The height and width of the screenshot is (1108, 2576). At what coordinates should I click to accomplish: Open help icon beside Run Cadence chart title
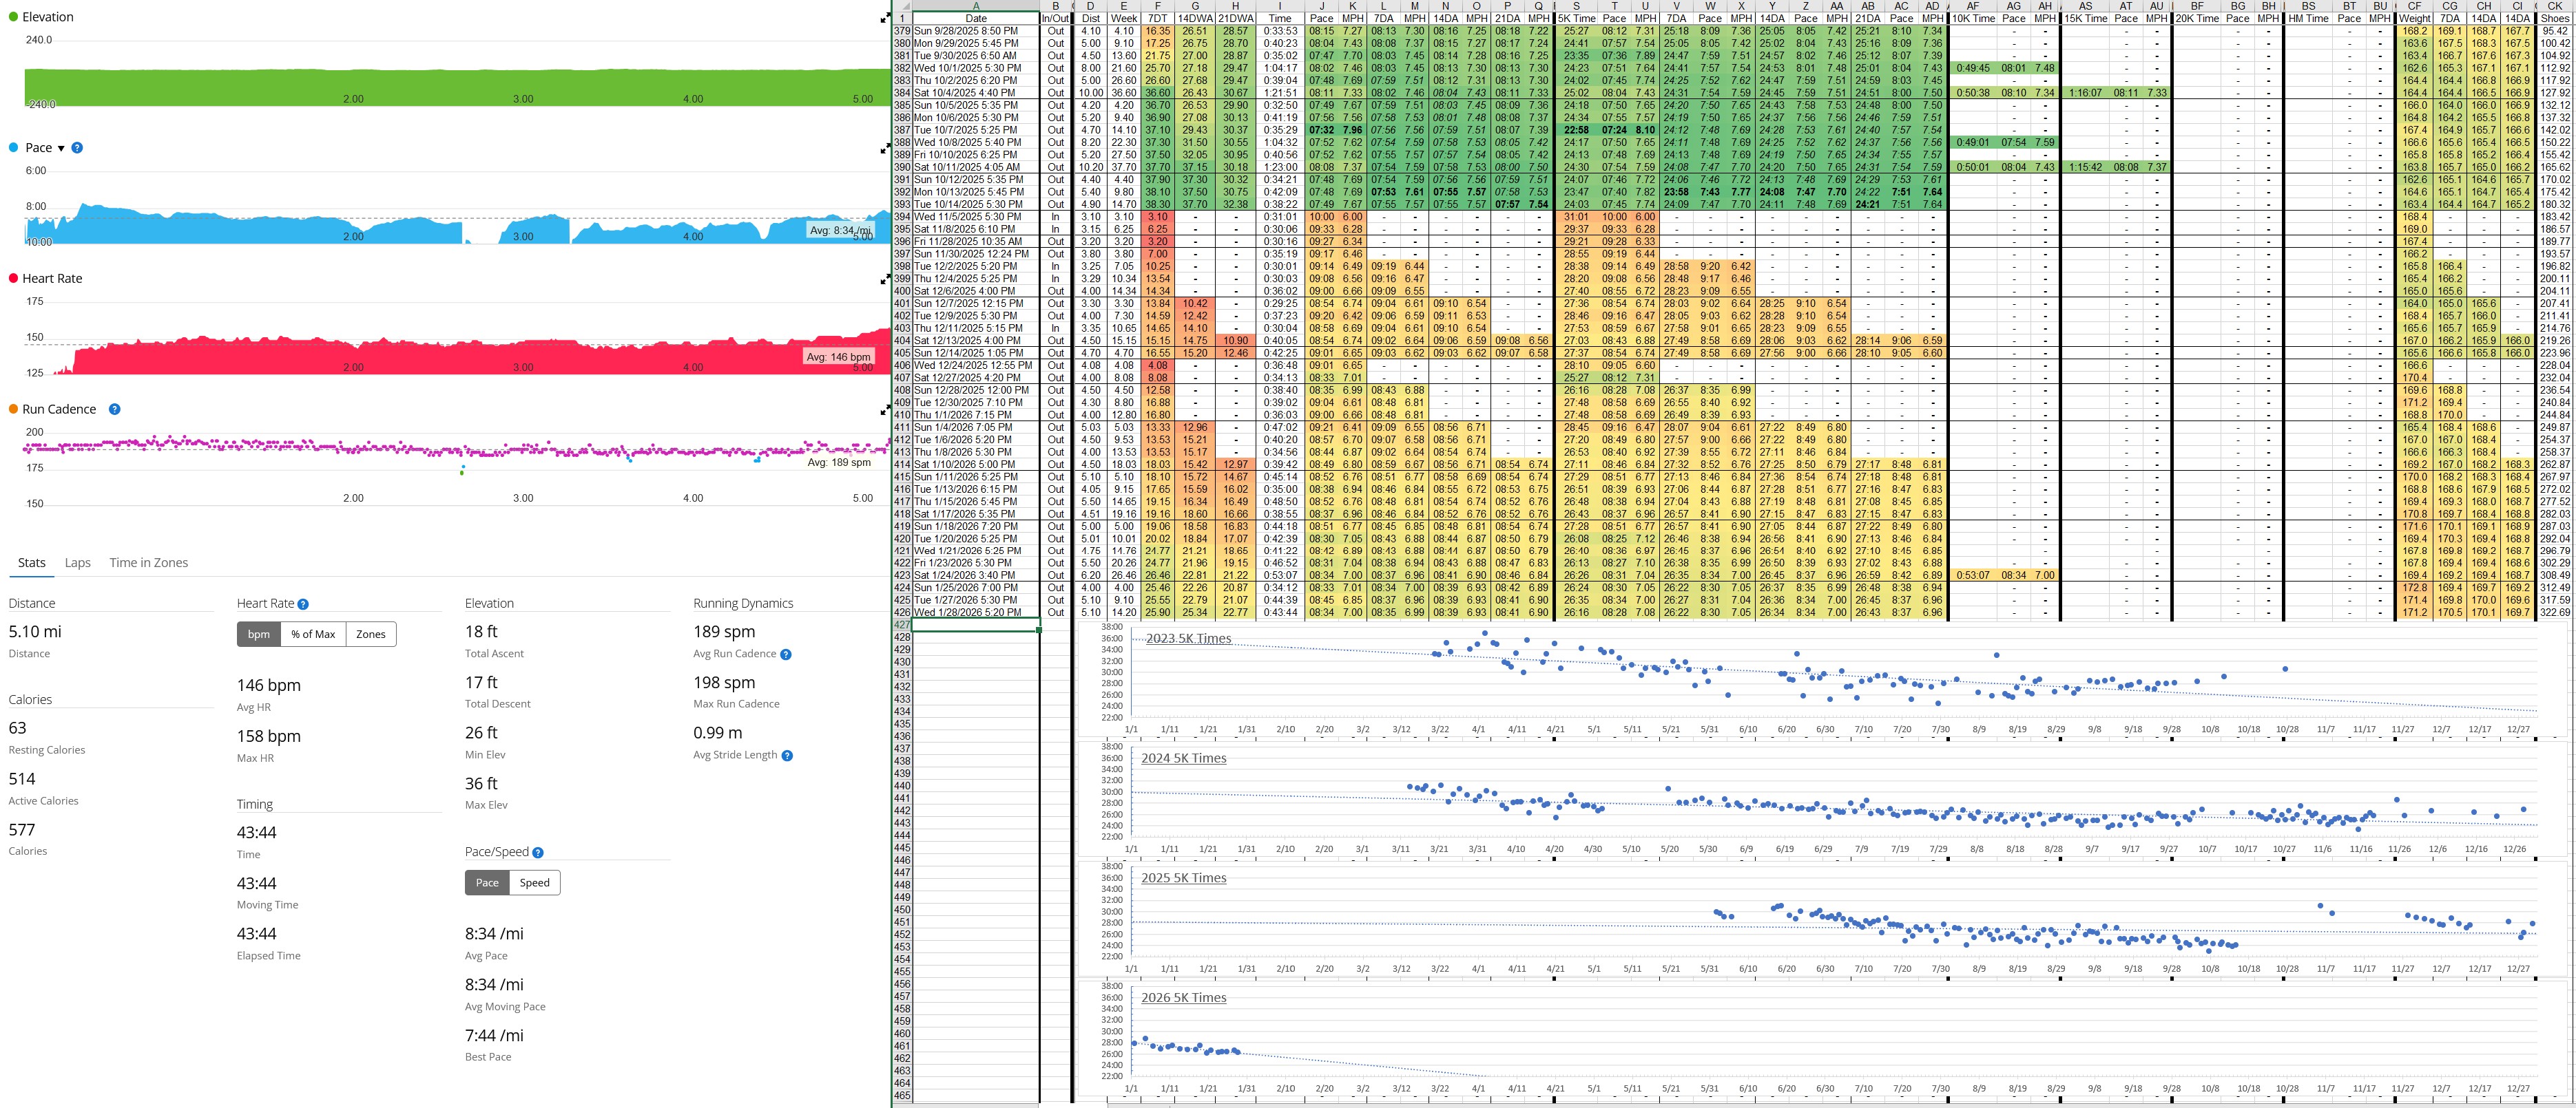[114, 409]
